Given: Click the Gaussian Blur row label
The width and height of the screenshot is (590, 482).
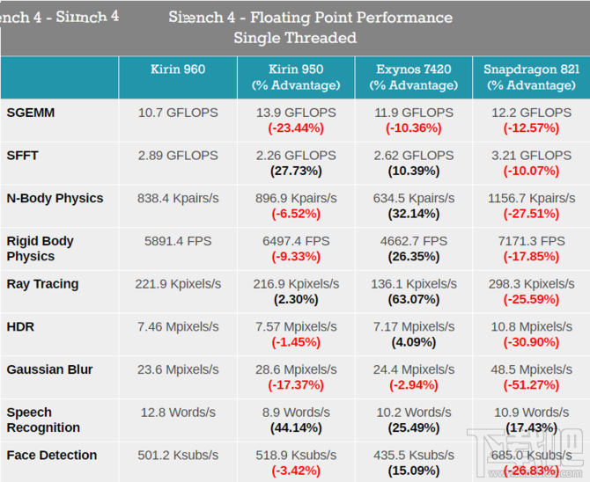Looking at the screenshot, I should [49, 369].
